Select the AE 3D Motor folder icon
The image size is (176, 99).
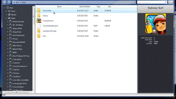click(11, 25)
